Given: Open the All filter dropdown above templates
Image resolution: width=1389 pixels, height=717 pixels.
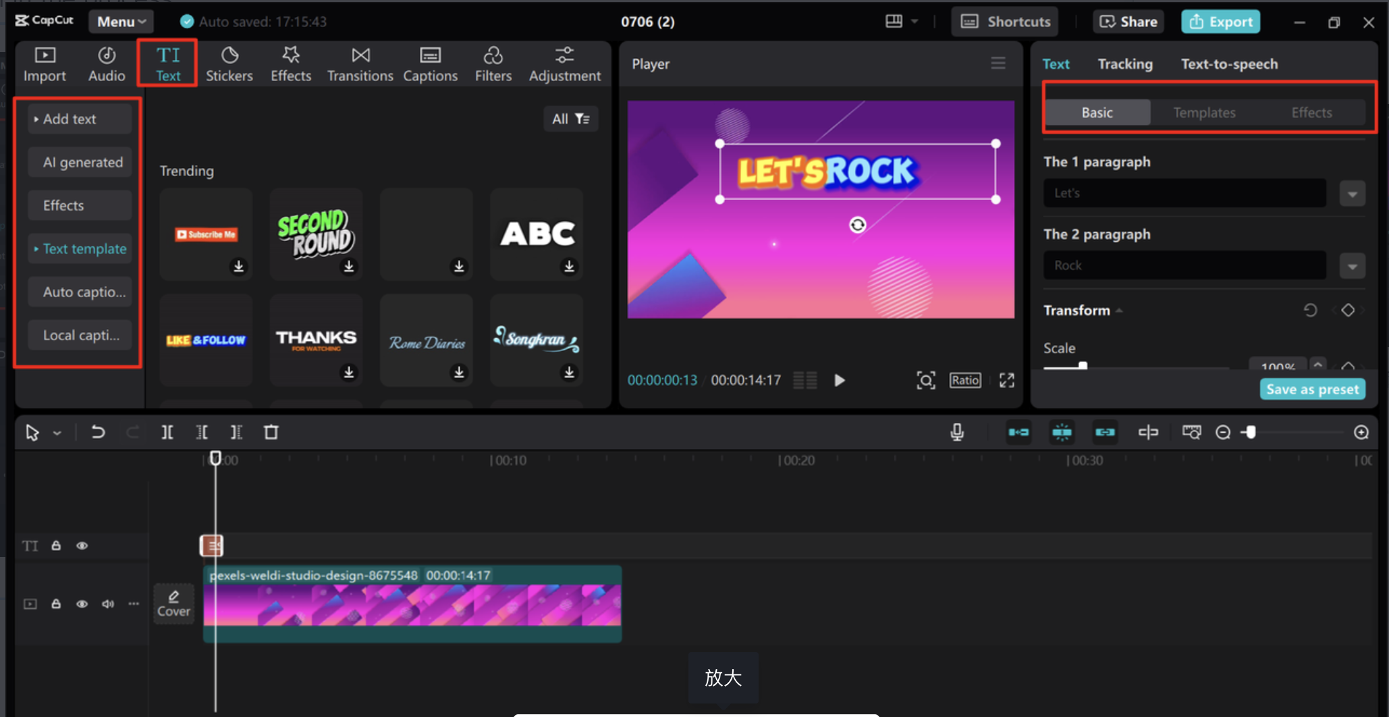Looking at the screenshot, I should [570, 118].
